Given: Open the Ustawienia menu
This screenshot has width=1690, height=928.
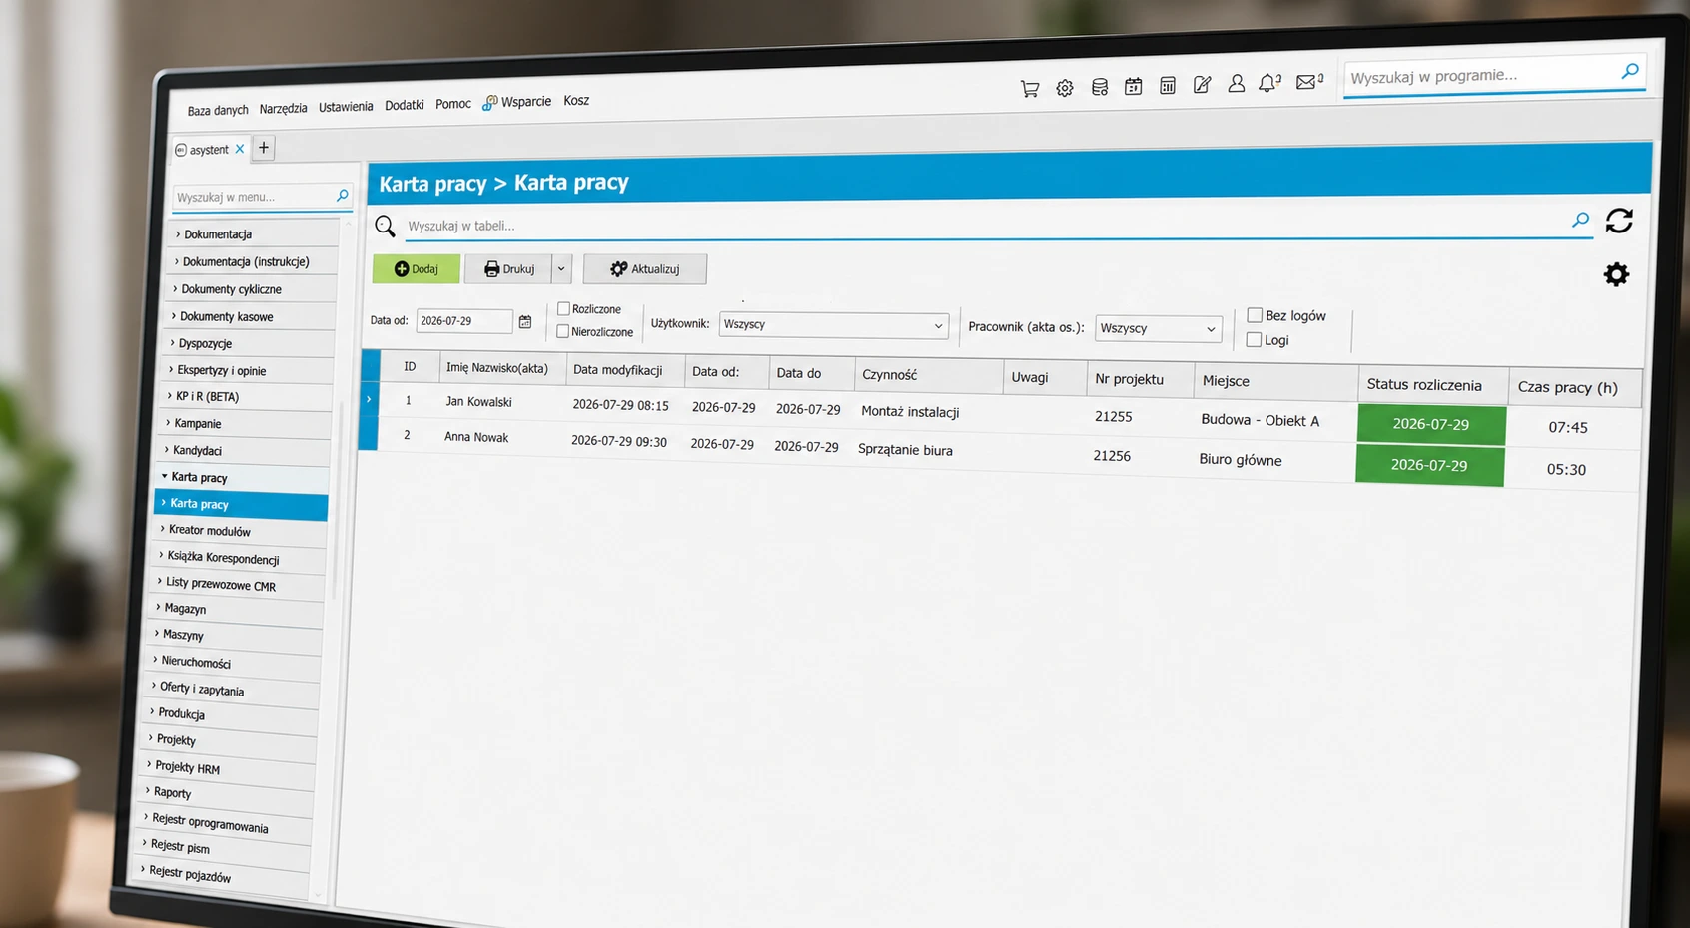Looking at the screenshot, I should (346, 107).
